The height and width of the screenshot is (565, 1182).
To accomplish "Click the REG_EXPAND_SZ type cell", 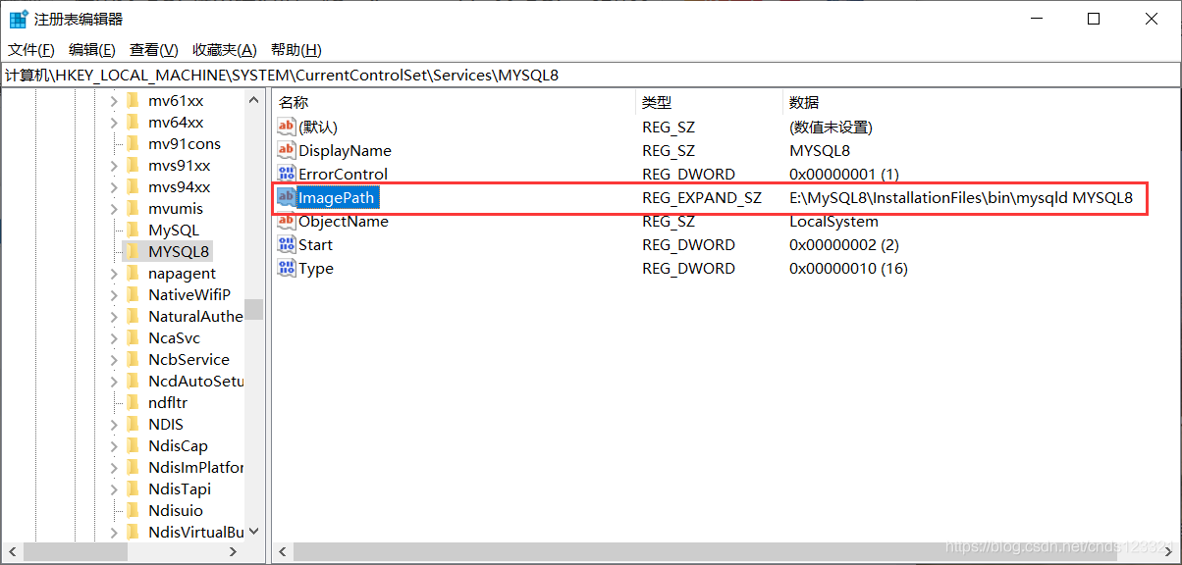I will [x=702, y=197].
